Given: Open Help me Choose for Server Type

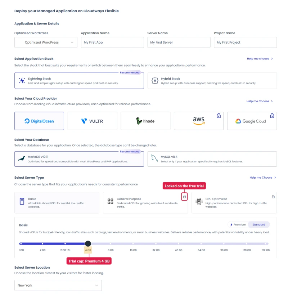Looking at the screenshot, I should (x=262, y=178).
